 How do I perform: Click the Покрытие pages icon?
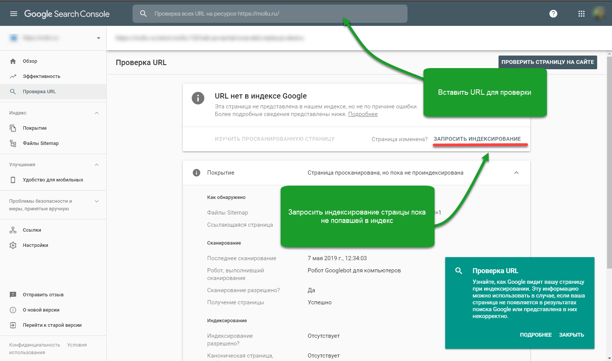[13, 128]
